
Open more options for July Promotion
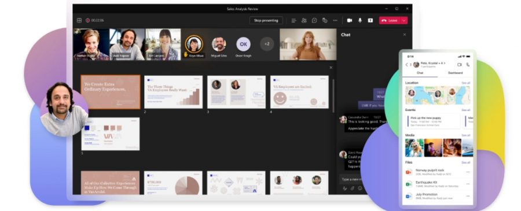(468, 196)
